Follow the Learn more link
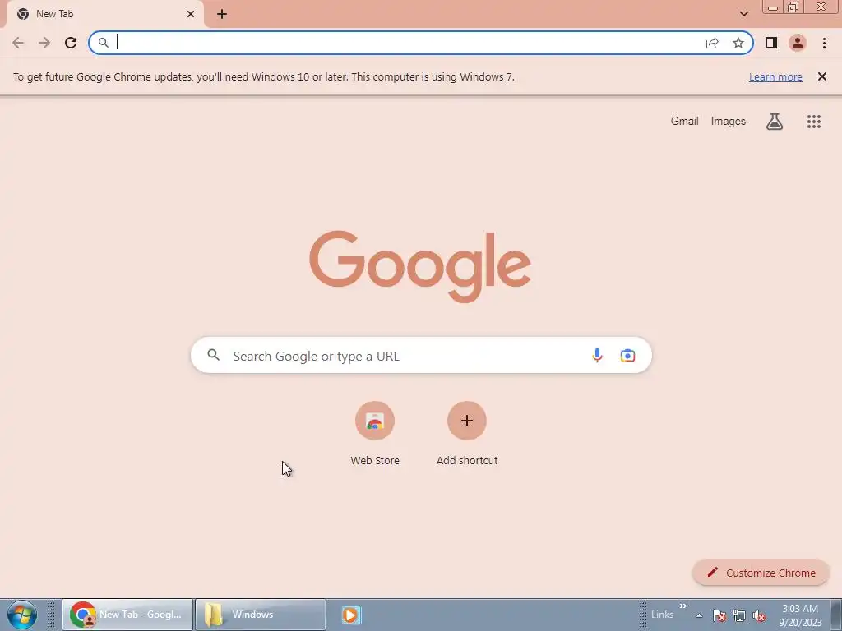 [775, 76]
